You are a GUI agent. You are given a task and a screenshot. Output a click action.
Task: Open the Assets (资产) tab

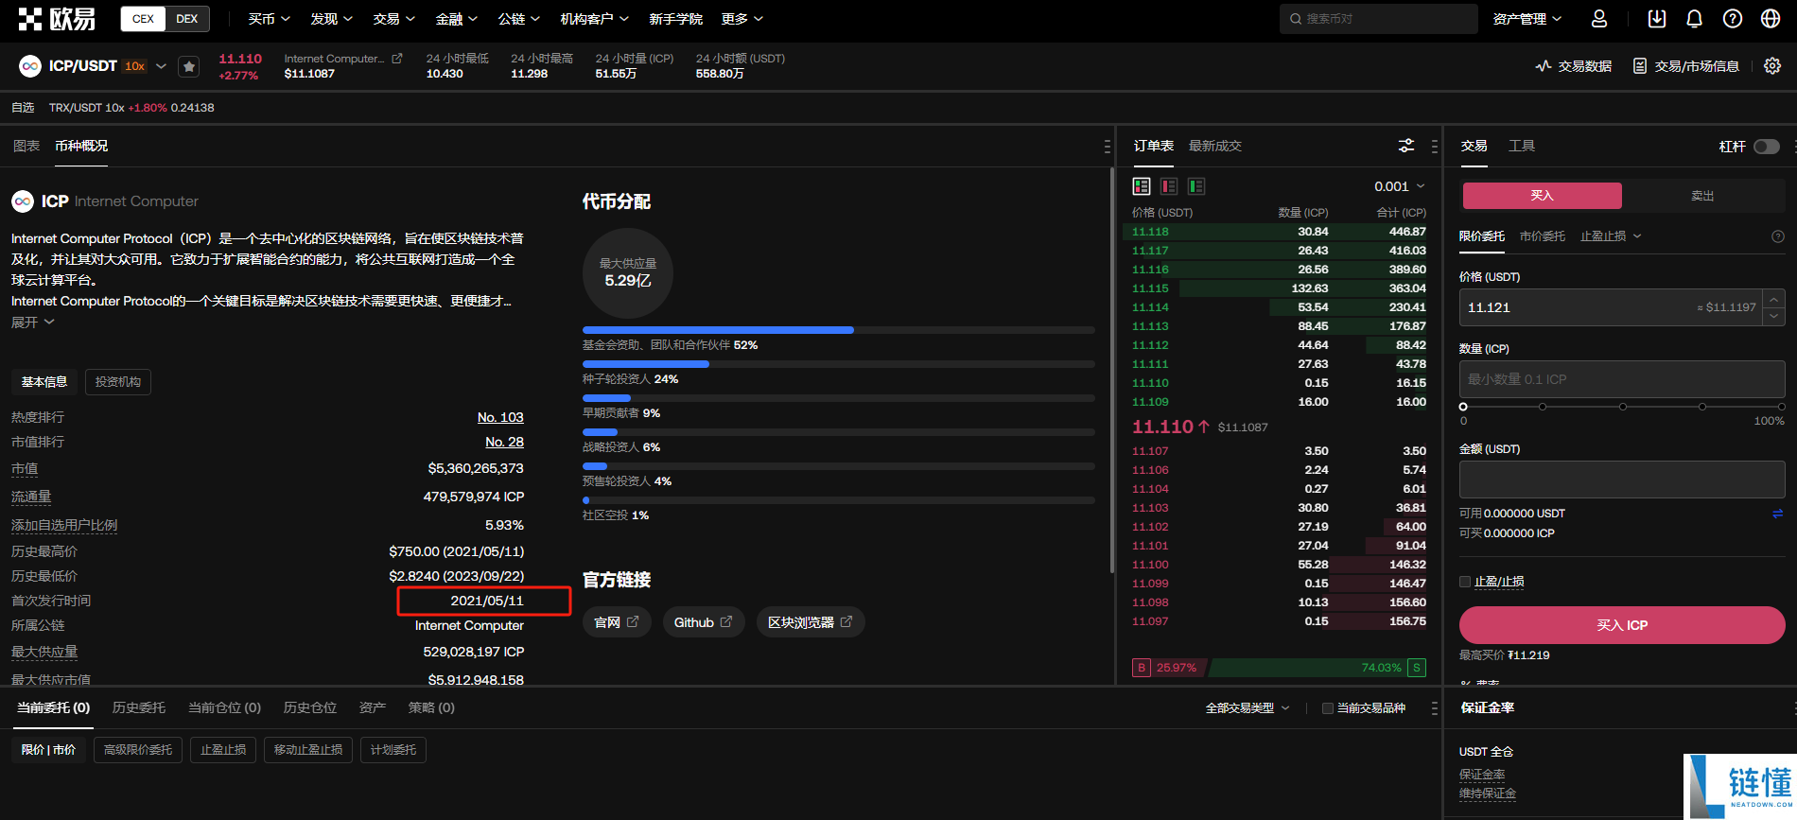coord(373,708)
